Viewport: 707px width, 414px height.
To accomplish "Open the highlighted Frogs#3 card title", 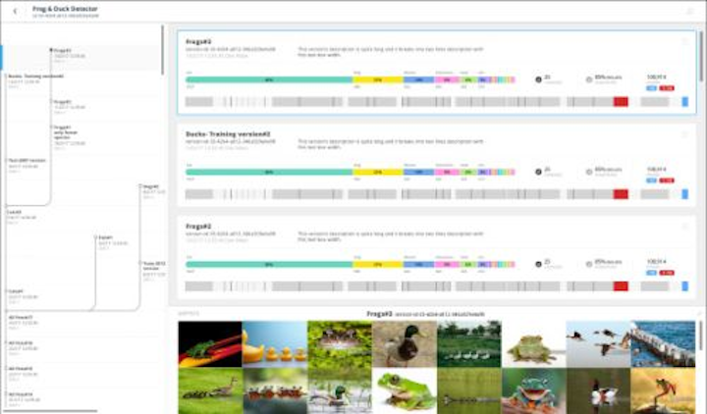I will coord(198,41).
